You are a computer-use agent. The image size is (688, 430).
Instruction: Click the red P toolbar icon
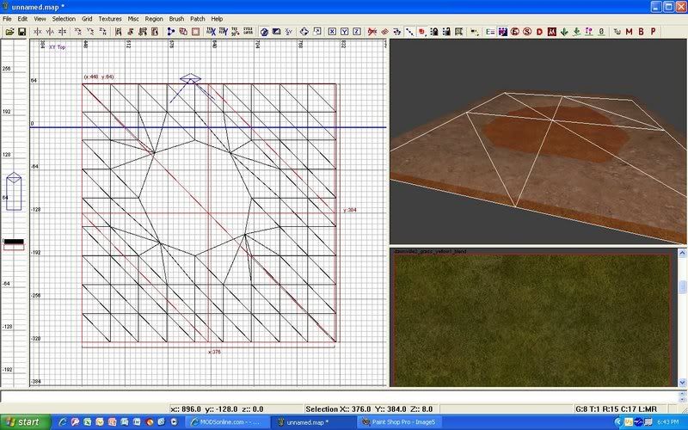(654, 32)
